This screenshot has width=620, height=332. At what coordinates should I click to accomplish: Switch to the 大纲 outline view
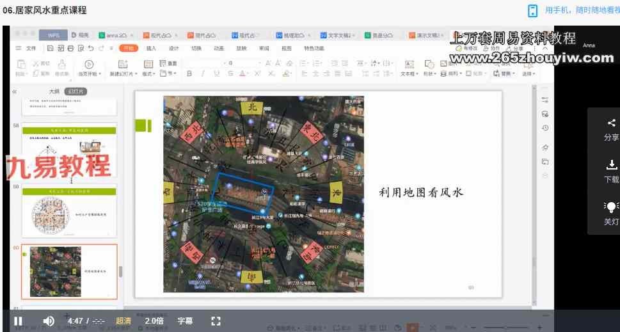54,91
